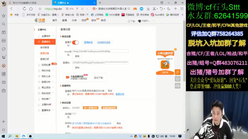Viewport: 248px width, 139px height.
Task: Go back using the browser back arrow
Action: point(11,9)
